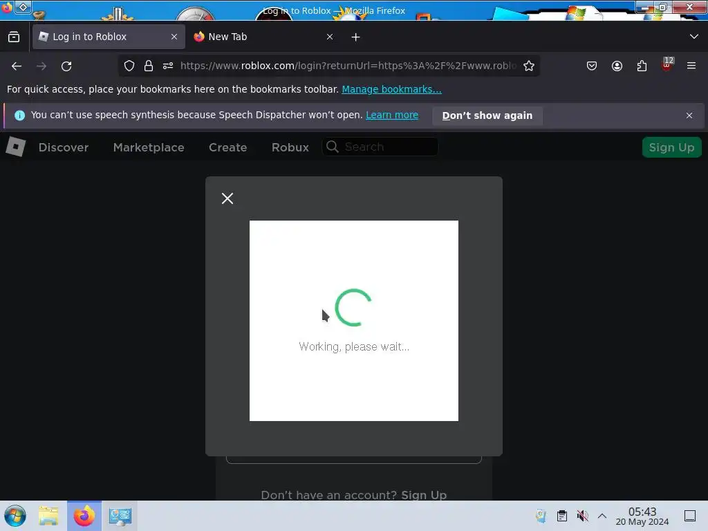Toggle the muted volume tray icon
Viewport: 708px width, 531px height.
point(582,516)
